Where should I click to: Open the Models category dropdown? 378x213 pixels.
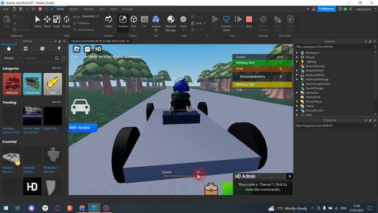(12, 58)
